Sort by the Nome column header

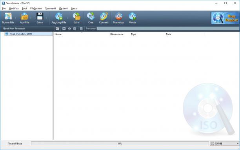(81, 34)
